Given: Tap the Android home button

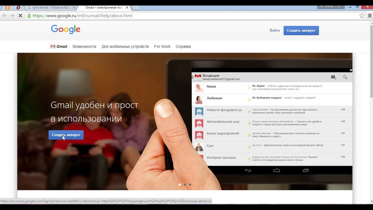Looking at the screenshot, I should [277, 170].
